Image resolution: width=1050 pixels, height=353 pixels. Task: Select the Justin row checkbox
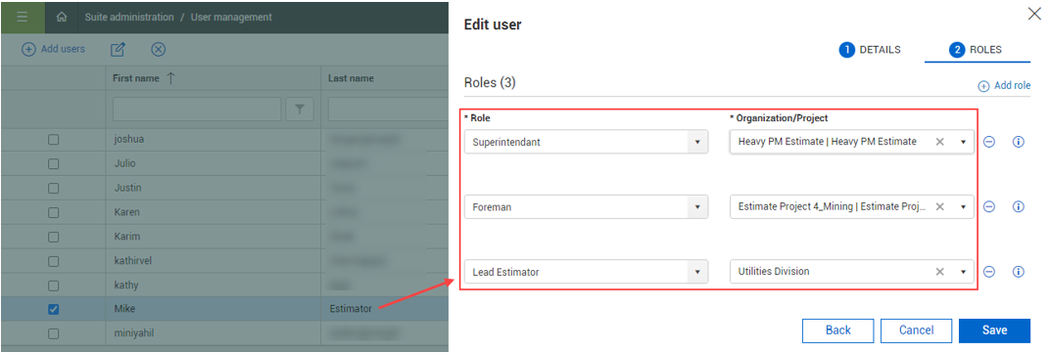(54, 188)
